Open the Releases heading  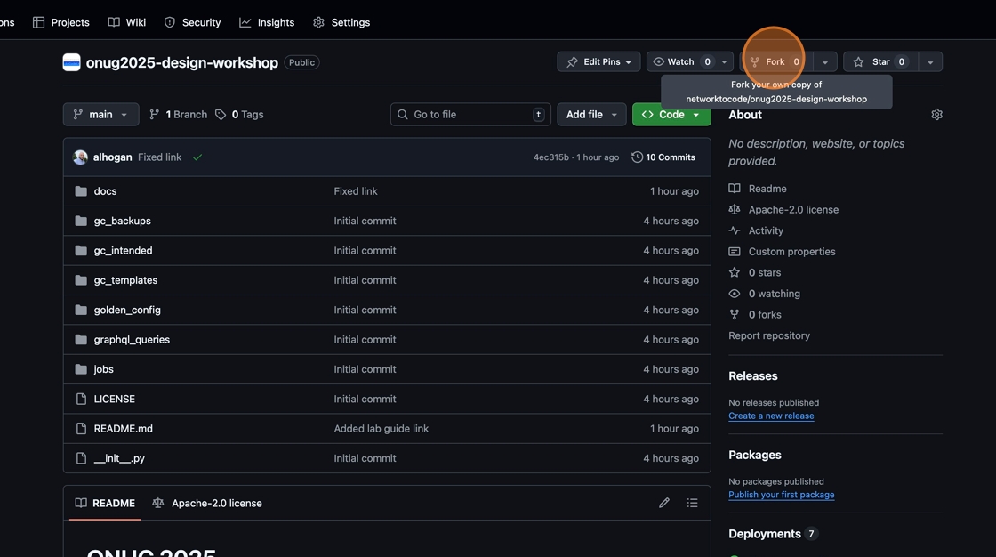[x=752, y=375]
